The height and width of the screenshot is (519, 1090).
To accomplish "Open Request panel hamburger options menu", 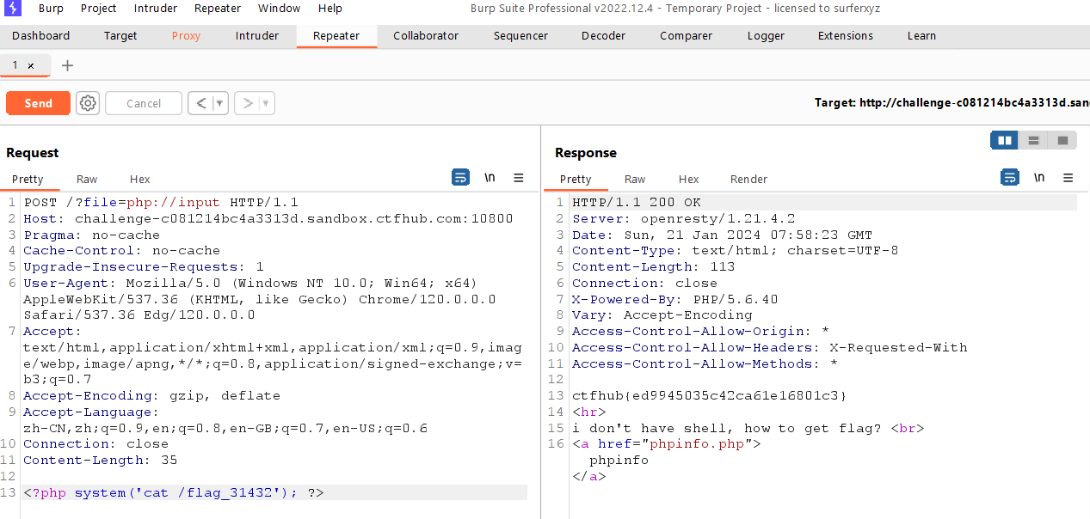I will click(x=519, y=178).
